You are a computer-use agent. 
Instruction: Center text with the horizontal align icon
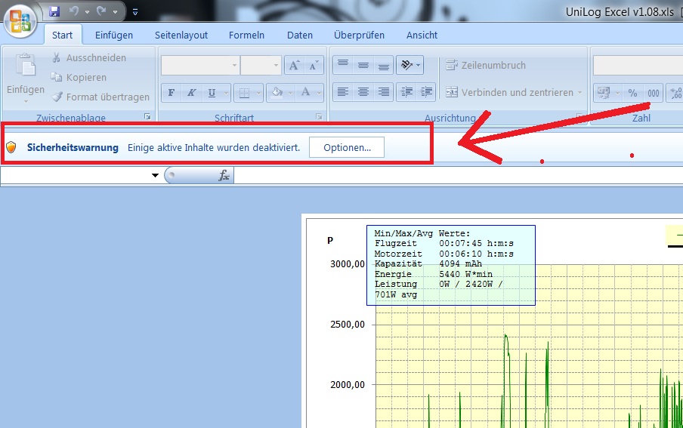pos(363,92)
